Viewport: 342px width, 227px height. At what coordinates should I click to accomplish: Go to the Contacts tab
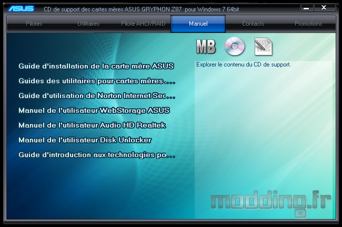pos(253,24)
